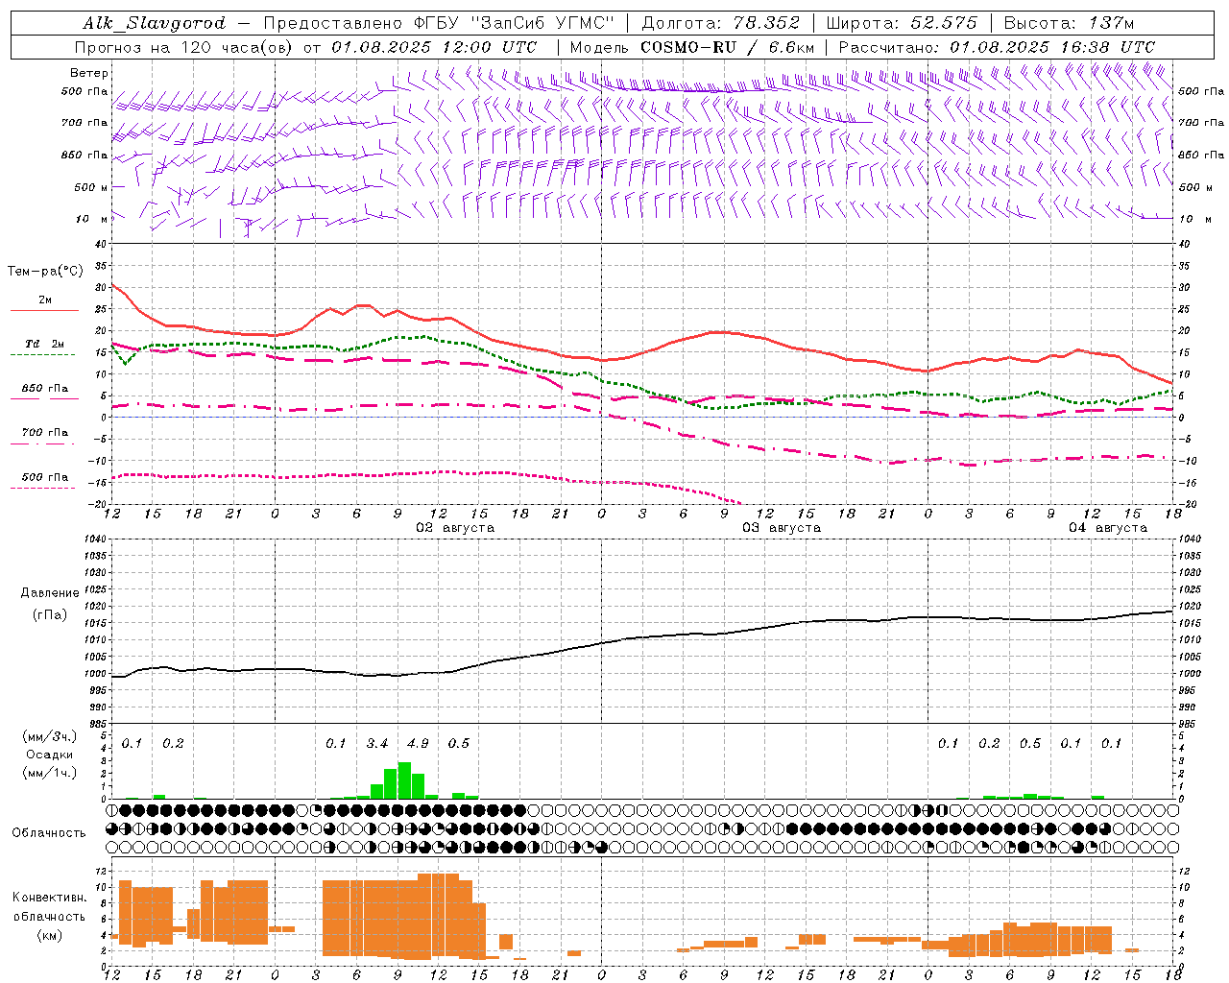Click the (км) unit under convective cloudiness
The image size is (1229, 983).
[x=50, y=935]
